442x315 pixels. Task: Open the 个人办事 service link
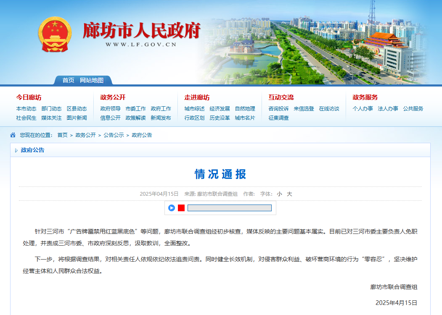coord(363,108)
